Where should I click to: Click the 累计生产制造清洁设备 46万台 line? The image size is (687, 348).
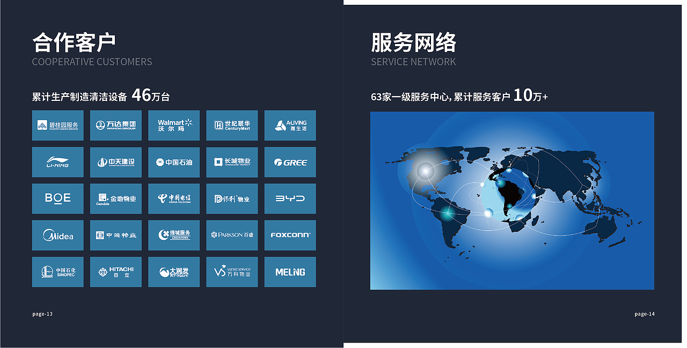(101, 95)
